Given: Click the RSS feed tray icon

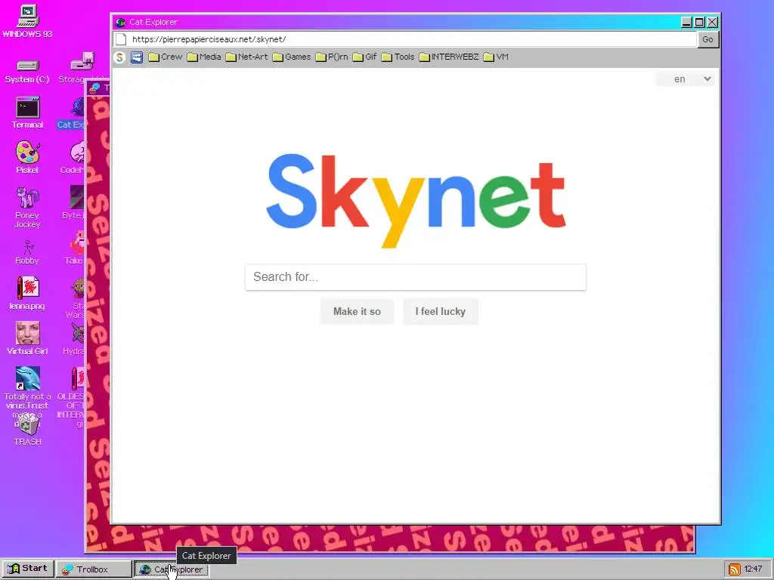Looking at the screenshot, I should (x=735, y=569).
